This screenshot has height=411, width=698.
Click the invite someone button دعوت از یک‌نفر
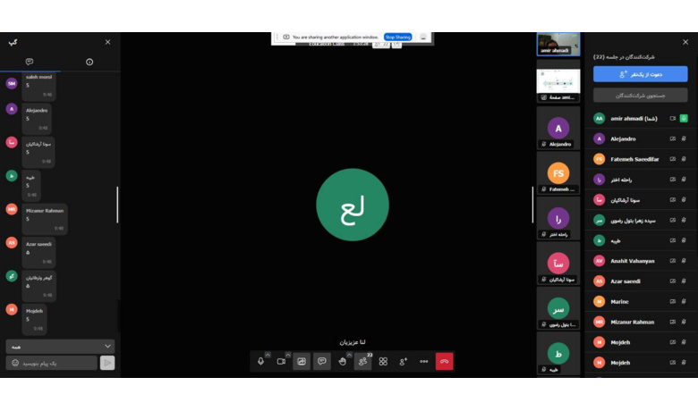(640, 74)
